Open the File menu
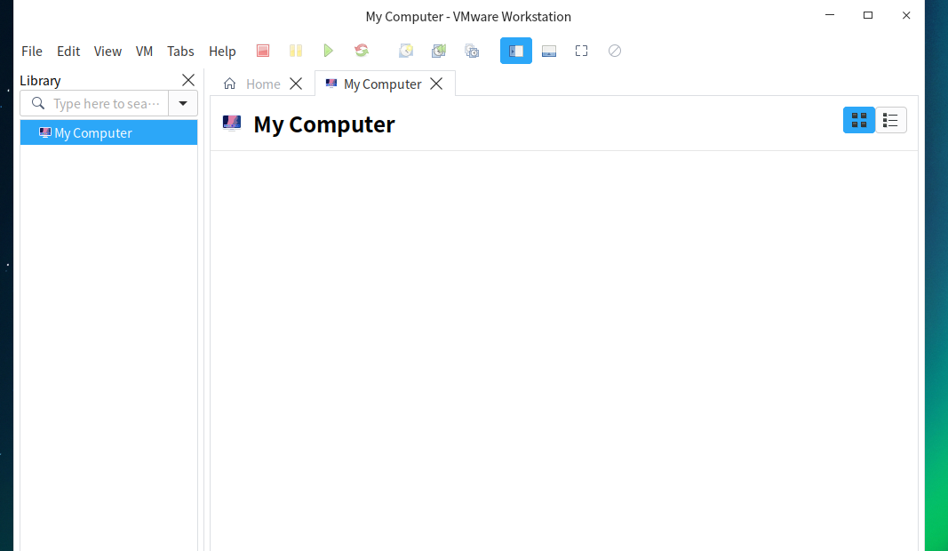This screenshot has width=948, height=551. pos(31,52)
